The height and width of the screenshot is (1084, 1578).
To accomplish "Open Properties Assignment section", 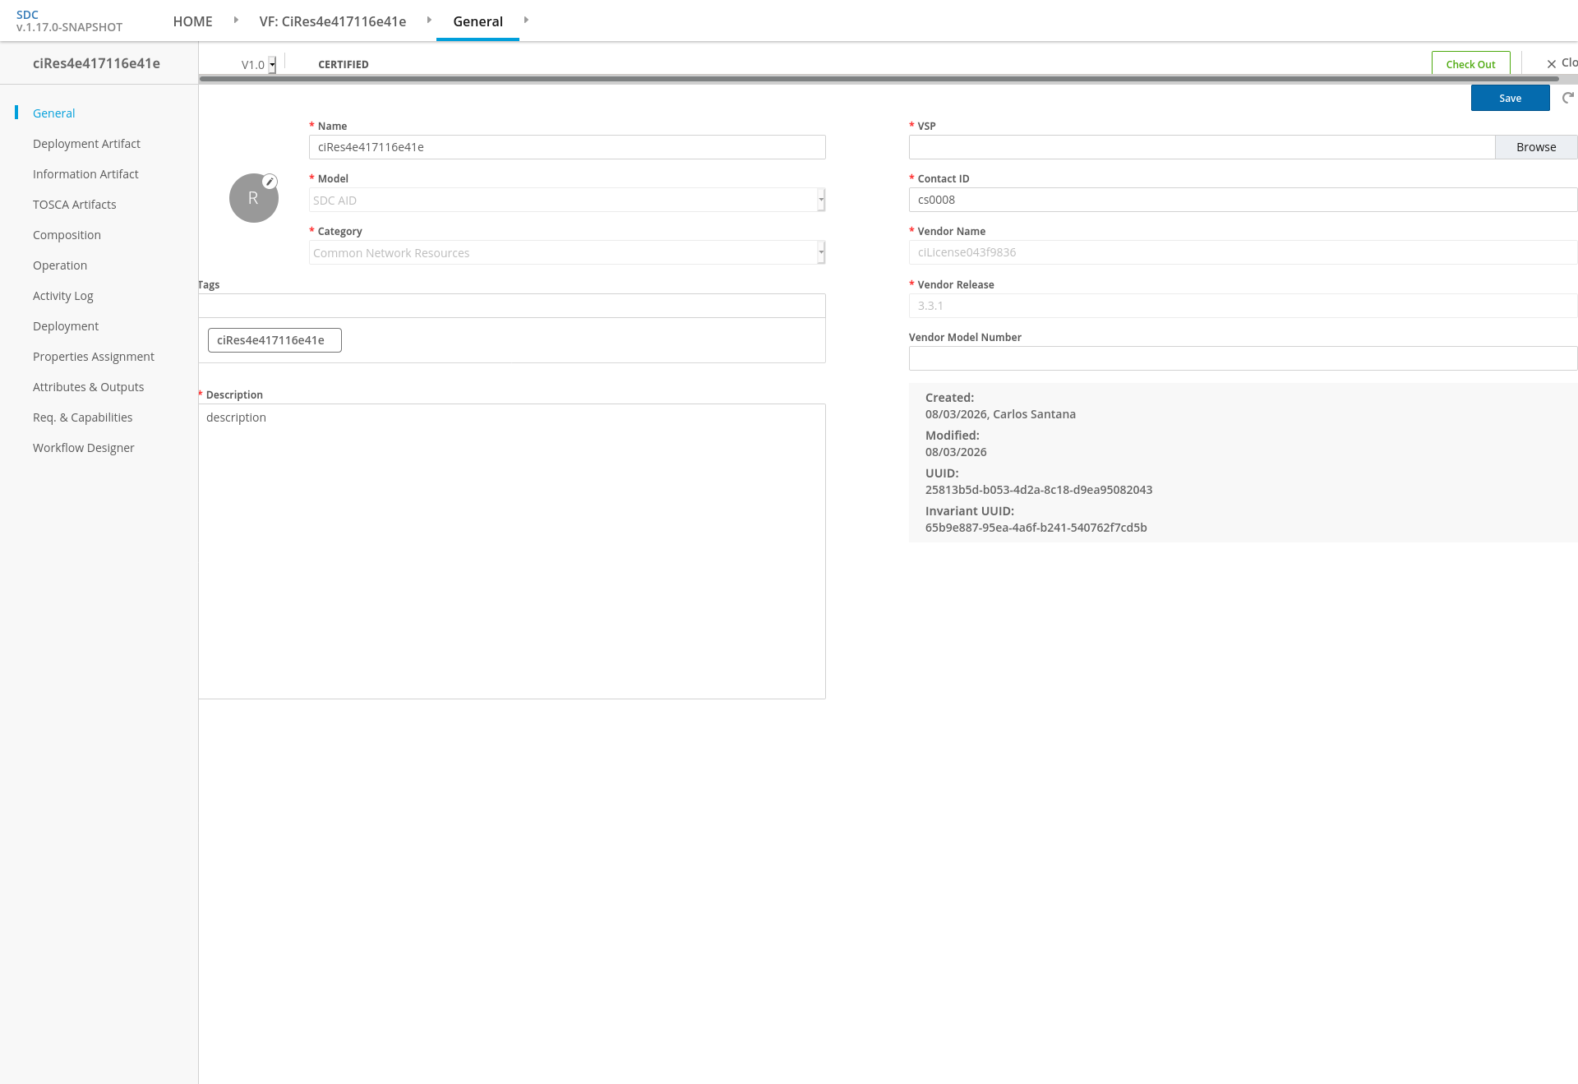I will click(x=94, y=357).
